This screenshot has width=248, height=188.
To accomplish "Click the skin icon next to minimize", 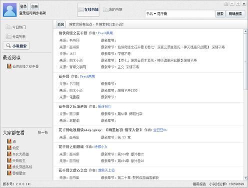I will tap(226, 4).
